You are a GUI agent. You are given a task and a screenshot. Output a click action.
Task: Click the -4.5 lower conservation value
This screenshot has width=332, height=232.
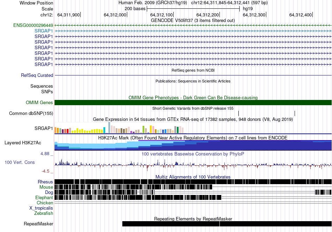(45, 171)
